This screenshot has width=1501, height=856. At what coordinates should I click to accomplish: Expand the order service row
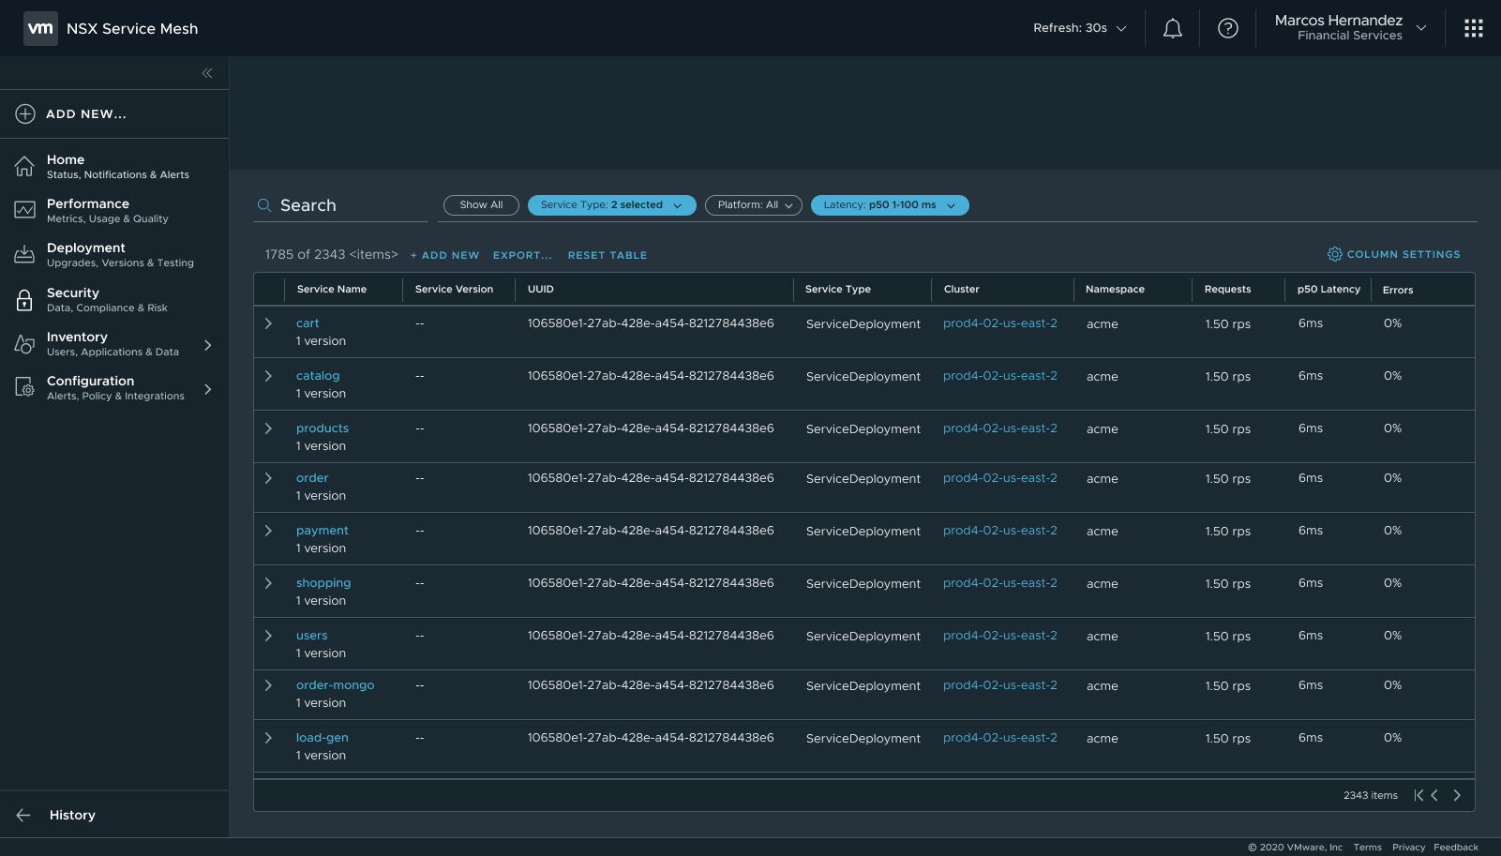tap(268, 478)
